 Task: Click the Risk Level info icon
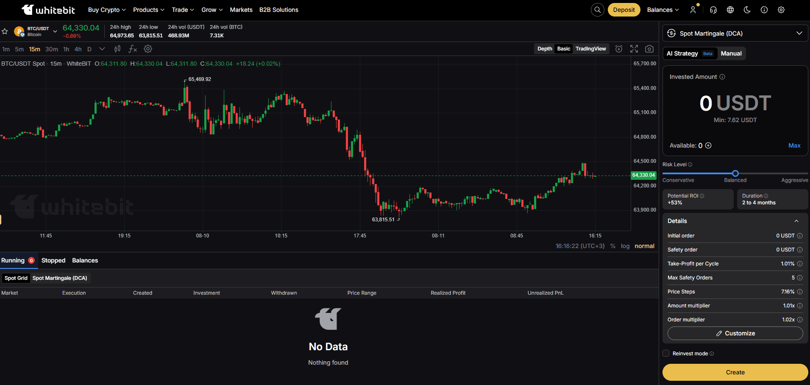(x=690, y=165)
